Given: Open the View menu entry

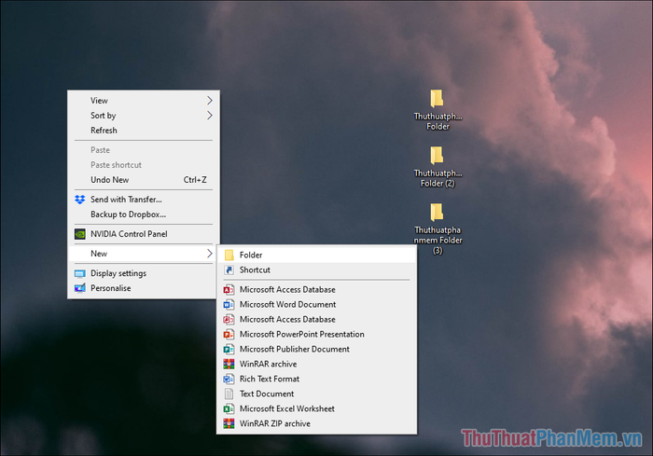Looking at the screenshot, I should (x=144, y=101).
